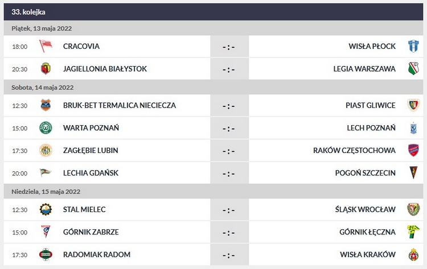This screenshot has height=269, width=427.
Task: Open score placeholder for Lechia Gdańsk match
Action: click(x=229, y=173)
